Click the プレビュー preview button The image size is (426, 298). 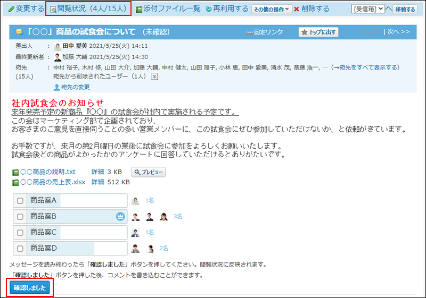149,172
